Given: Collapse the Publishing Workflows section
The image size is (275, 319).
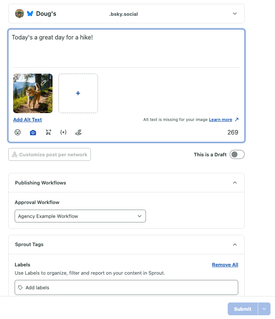Looking at the screenshot, I should pyautogui.click(x=235, y=183).
